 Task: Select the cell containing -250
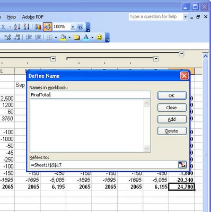coord(7,160)
